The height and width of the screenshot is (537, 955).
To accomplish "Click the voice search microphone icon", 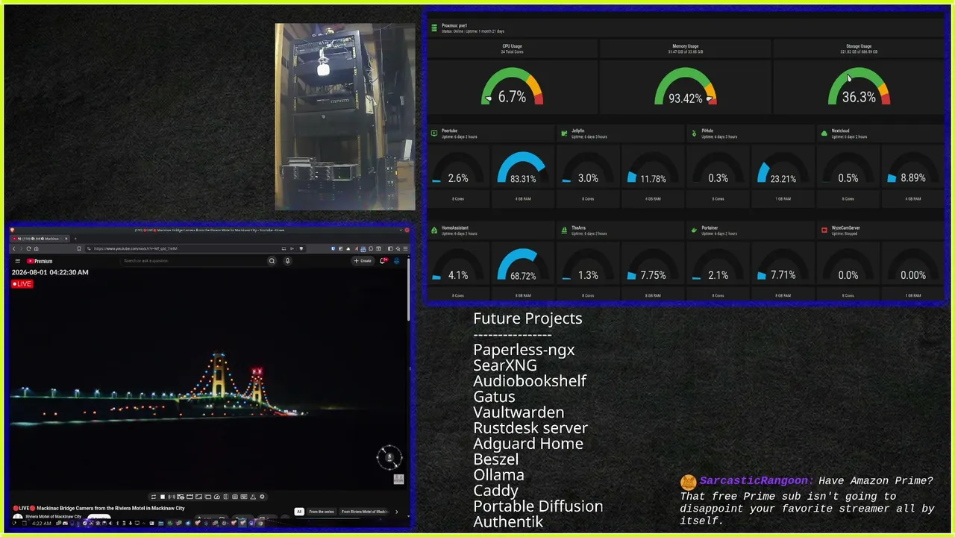I will pos(287,261).
